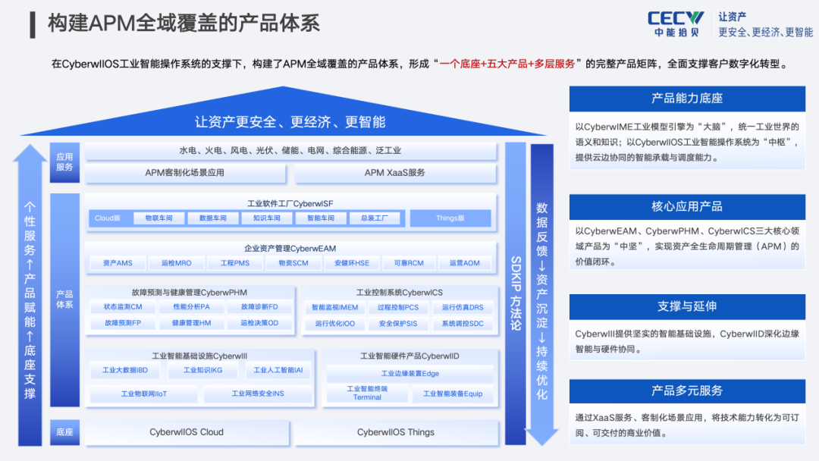Image resolution: width=819 pixels, height=461 pixels.
Task: Select the 工业知识IKG box
Action: click(202, 370)
